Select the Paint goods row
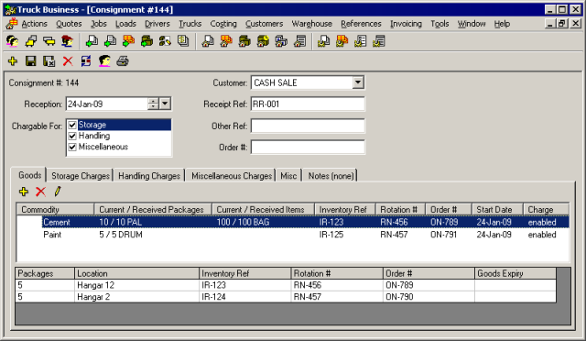 (x=293, y=235)
